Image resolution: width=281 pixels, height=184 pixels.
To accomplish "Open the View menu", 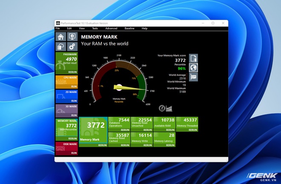I will point(82,29).
